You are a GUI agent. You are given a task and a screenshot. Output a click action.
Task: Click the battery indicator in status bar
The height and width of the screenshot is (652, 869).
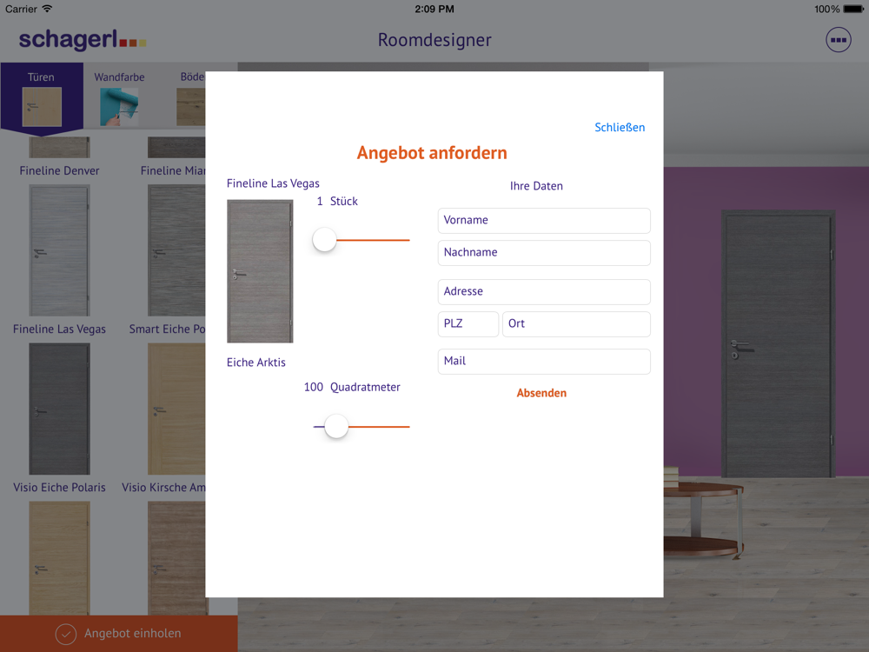(853, 9)
